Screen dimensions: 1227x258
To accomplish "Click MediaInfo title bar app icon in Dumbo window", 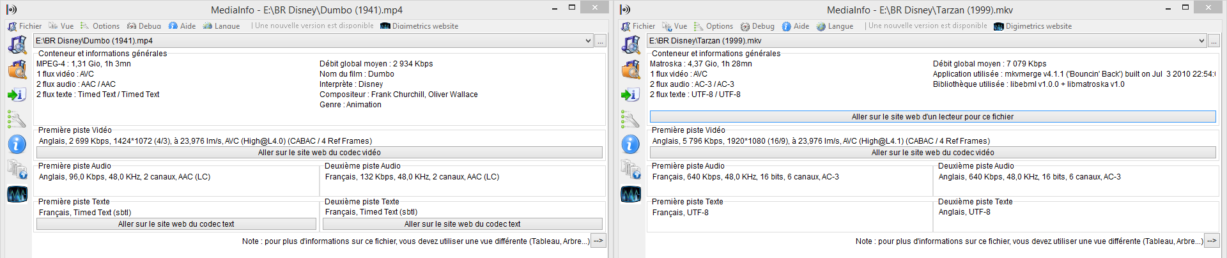I will pyautogui.click(x=12, y=10).
